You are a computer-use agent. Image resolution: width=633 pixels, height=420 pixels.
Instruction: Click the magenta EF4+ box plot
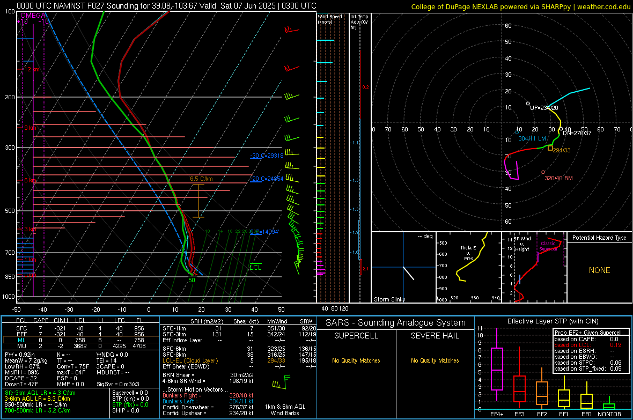(497, 364)
